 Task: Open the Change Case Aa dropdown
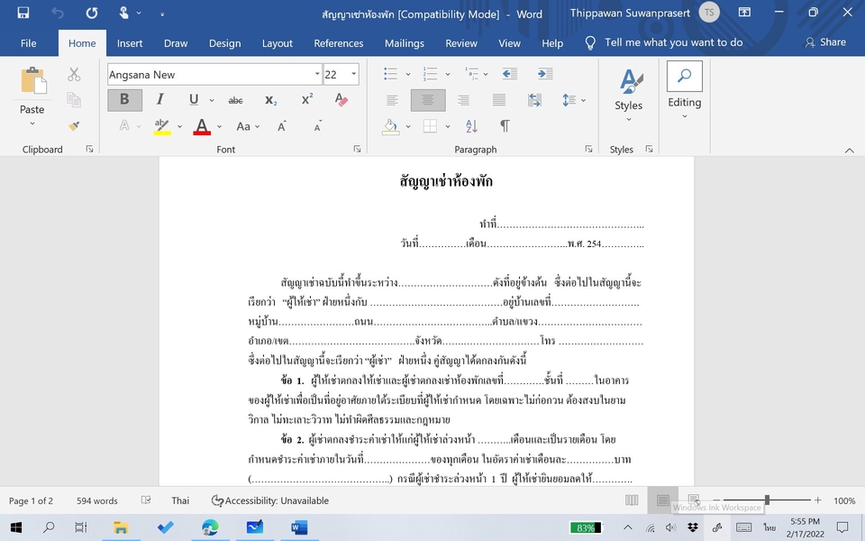(x=247, y=126)
